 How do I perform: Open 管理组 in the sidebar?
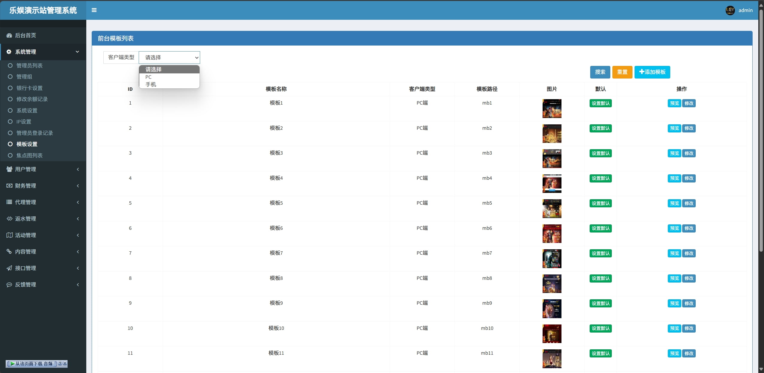point(24,77)
